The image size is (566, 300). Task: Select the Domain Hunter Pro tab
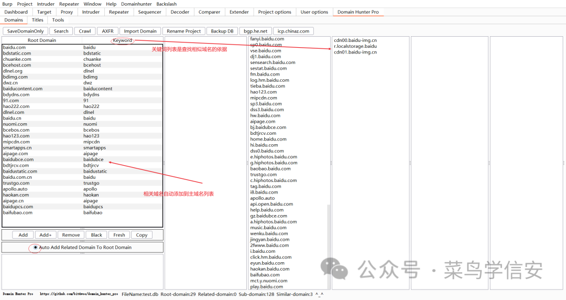tap(358, 12)
